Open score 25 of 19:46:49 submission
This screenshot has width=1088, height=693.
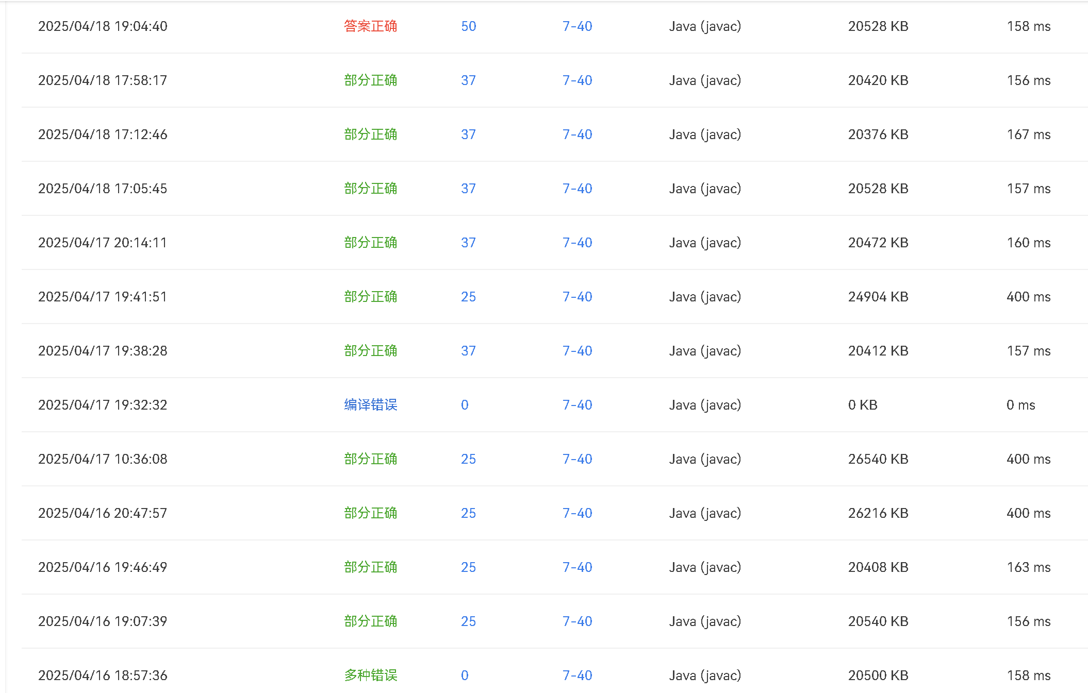(468, 567)
